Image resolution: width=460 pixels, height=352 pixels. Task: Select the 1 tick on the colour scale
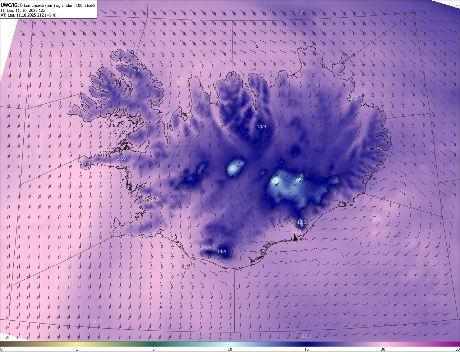(x=77, y=349)
